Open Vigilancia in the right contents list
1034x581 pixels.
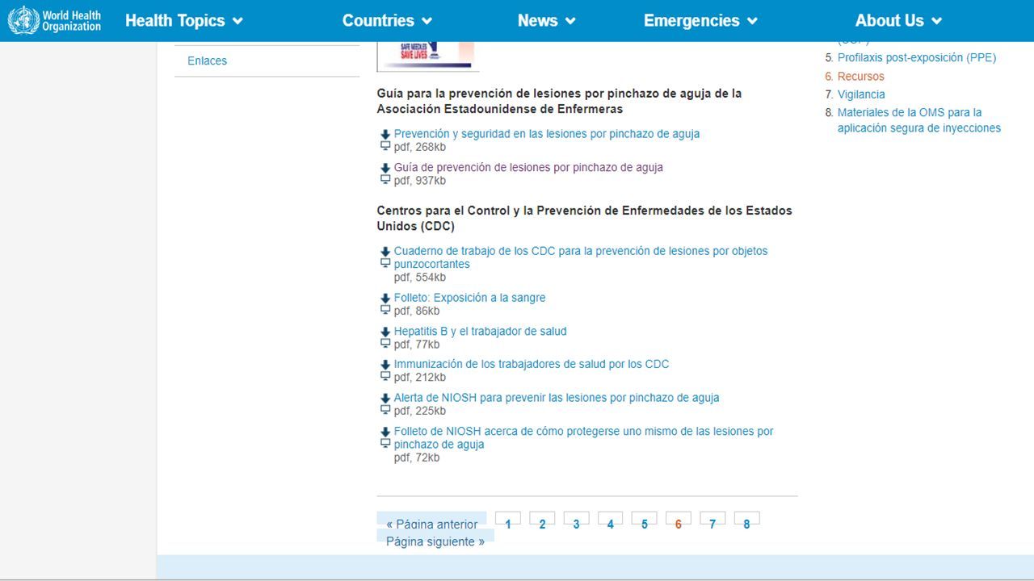click(x=861, y=94)
